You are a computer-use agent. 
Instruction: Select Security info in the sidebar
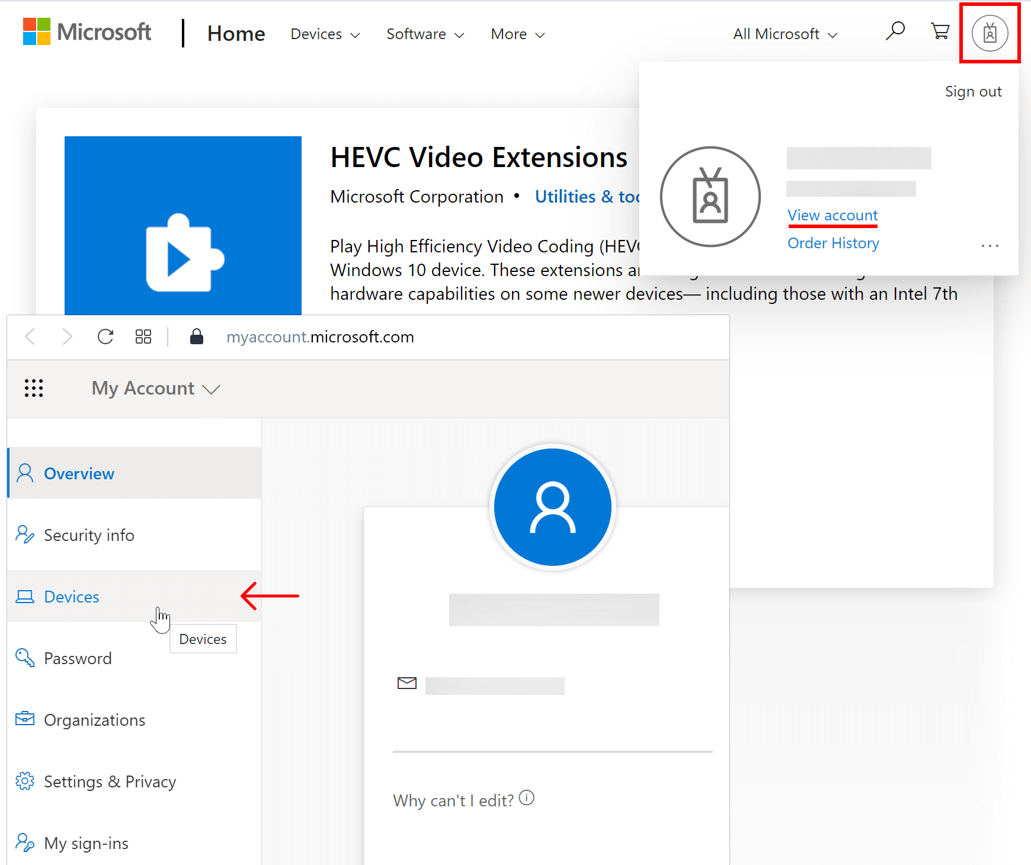coord(135,534)
